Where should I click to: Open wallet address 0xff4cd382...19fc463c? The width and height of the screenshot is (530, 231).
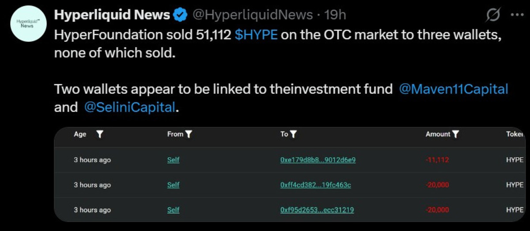point(315,185)
